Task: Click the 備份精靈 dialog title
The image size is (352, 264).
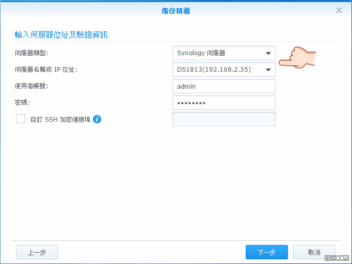Action: tap(176, 11)
